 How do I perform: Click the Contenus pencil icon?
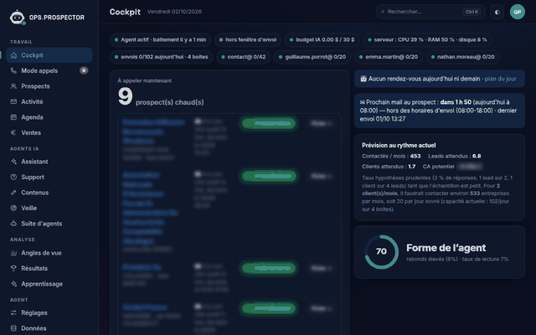(13, 193)
